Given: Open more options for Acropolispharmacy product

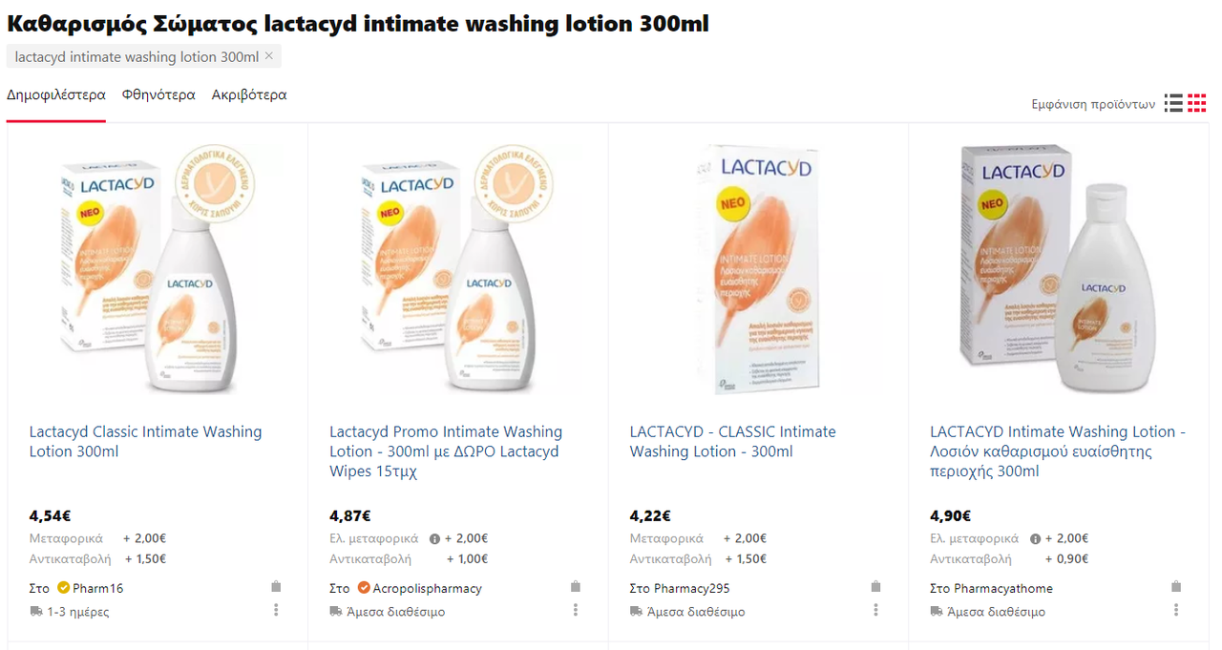Looking at the screenshot, I should click(576, 610).
